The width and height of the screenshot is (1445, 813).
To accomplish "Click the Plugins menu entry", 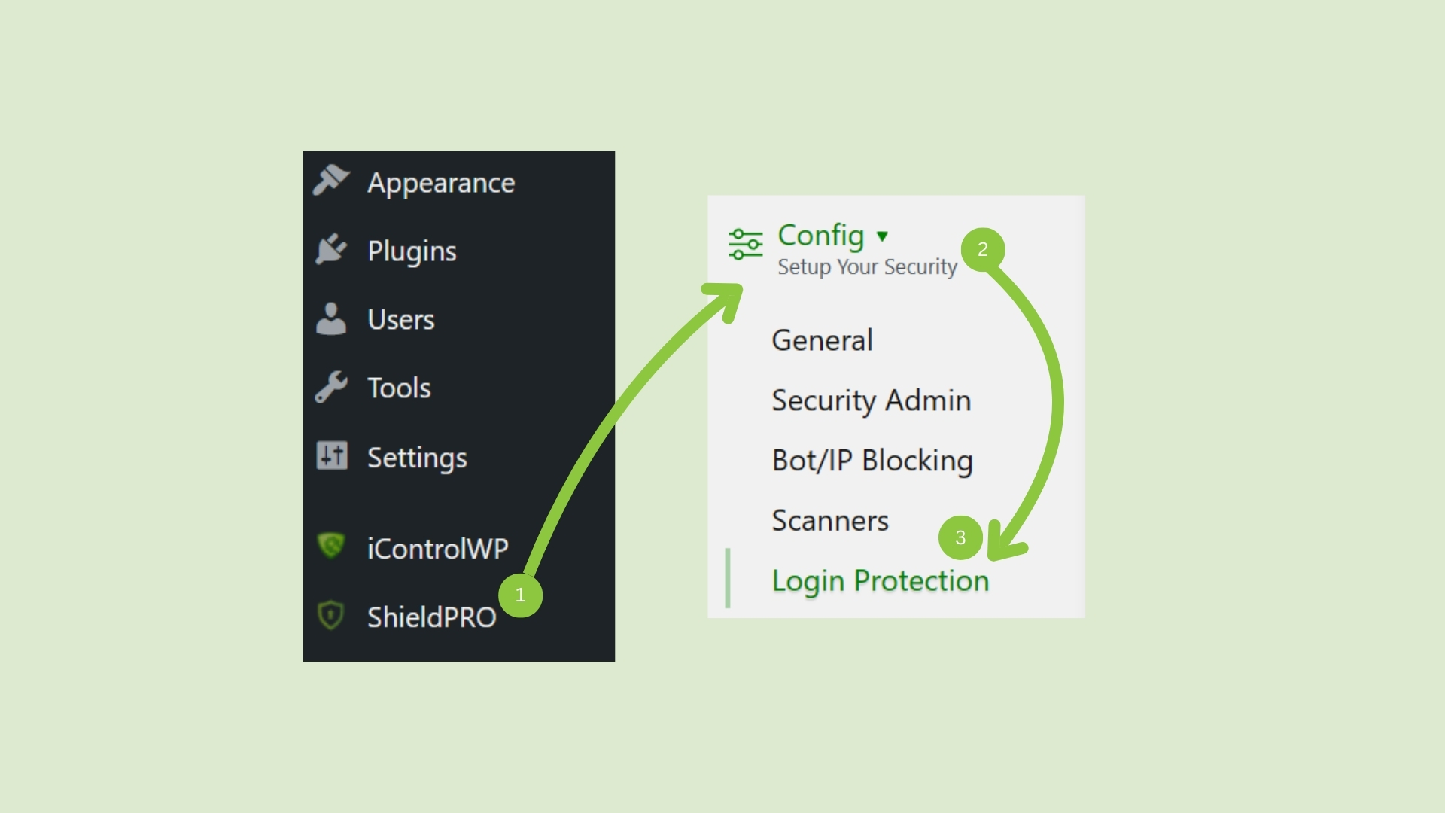I will (x=412, y=250).
